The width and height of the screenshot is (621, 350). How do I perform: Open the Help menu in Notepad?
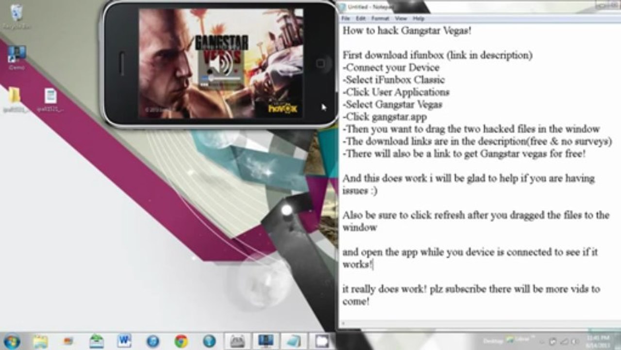coord(418,18)
